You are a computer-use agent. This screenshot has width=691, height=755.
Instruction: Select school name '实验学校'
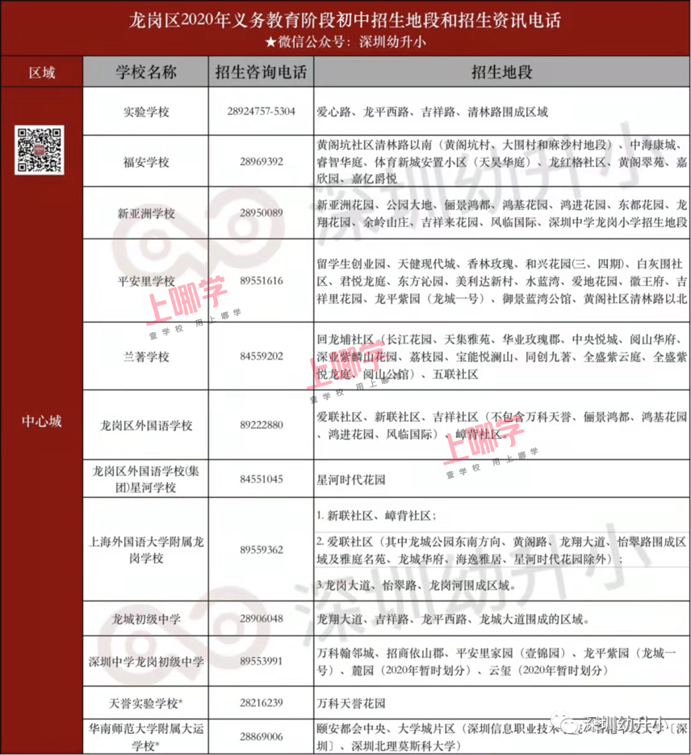click(146, 112)
